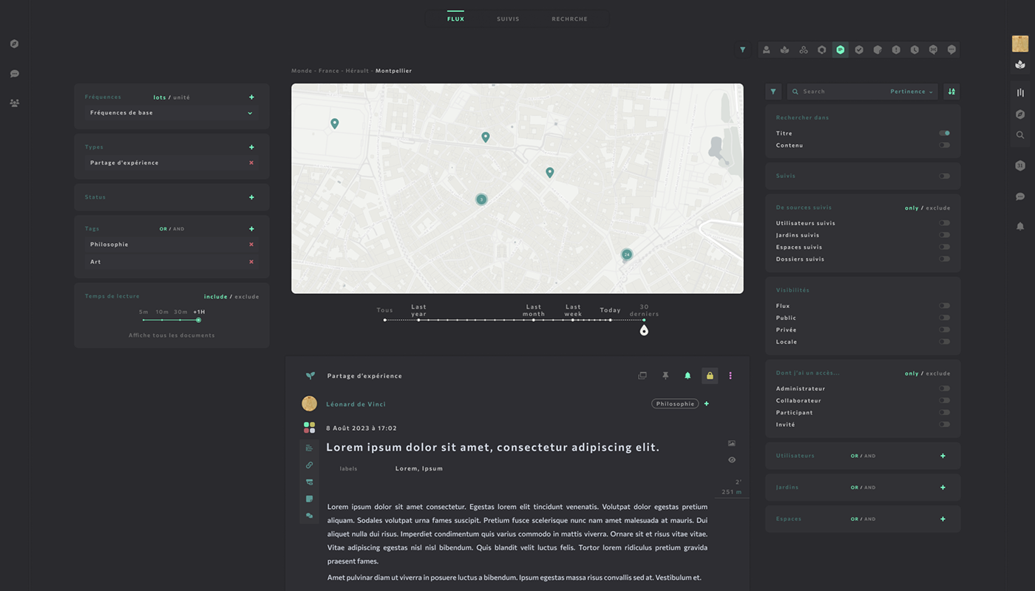This screenshot has height=591, width=1035.
Task: Open the group of people icon in left sidebar
Action: (x=15, y=103)
